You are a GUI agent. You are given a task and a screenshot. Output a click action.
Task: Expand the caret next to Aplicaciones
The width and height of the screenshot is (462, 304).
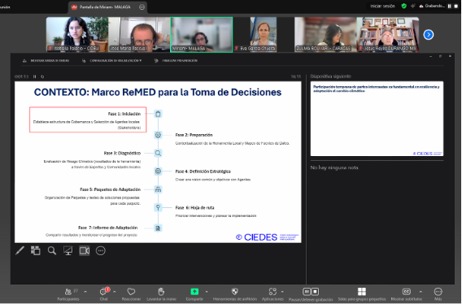tap(282, 292)
